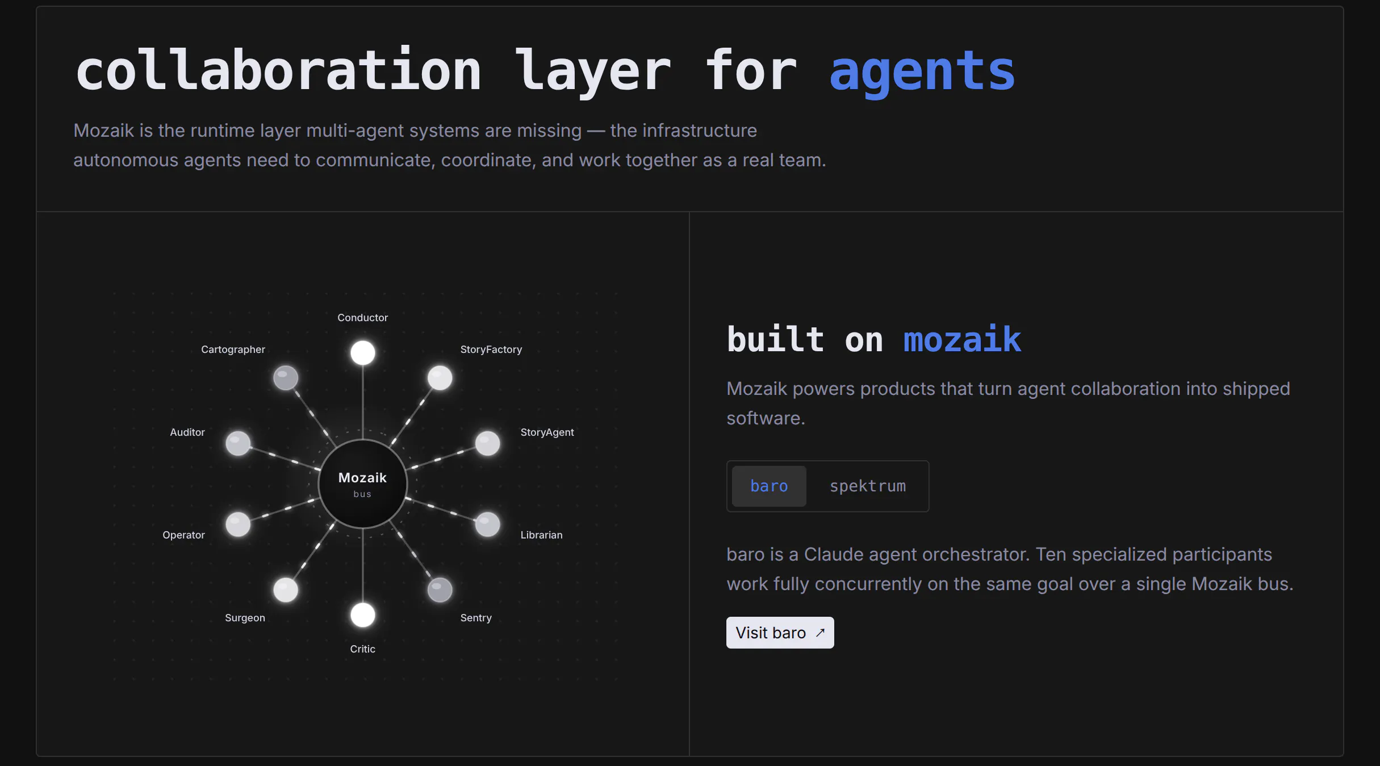
Task: Click the StoryAgent label text
Action: coord(547,432)
